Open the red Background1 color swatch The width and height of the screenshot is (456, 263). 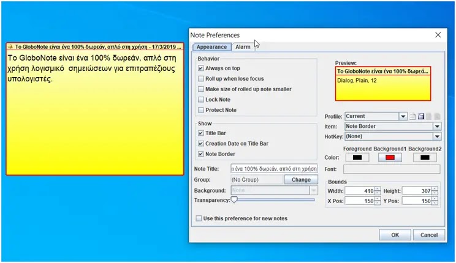click(390, 158)
